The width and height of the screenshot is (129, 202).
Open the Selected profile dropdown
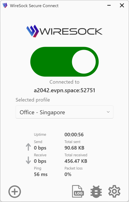coord(64,112)
